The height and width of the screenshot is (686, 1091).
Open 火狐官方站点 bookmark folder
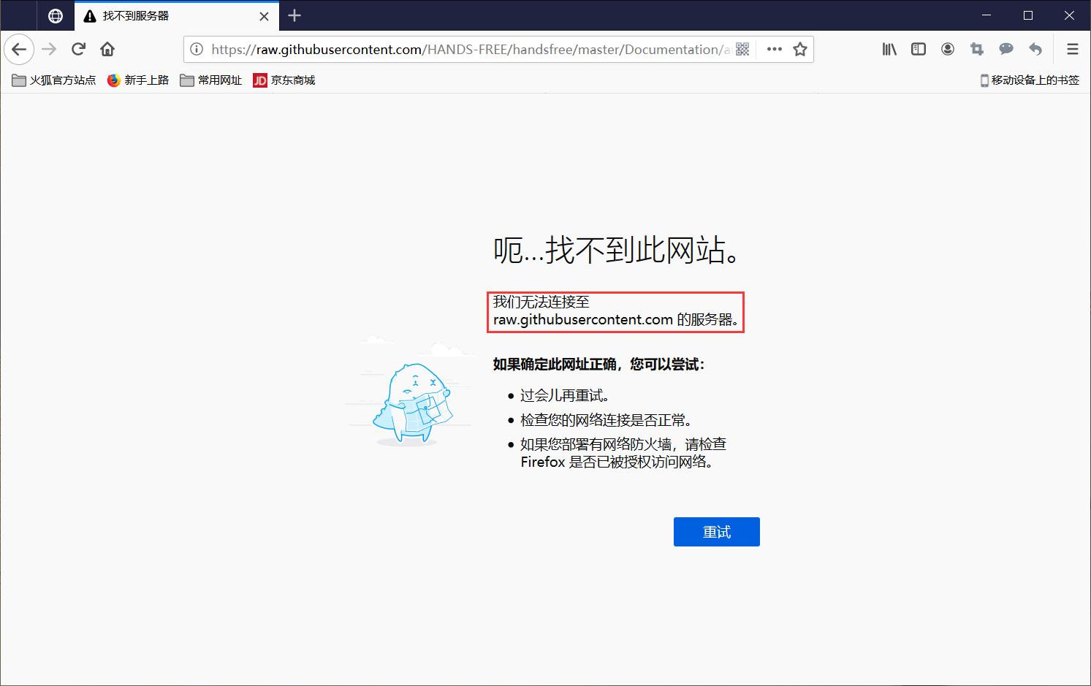pos(54,80)
